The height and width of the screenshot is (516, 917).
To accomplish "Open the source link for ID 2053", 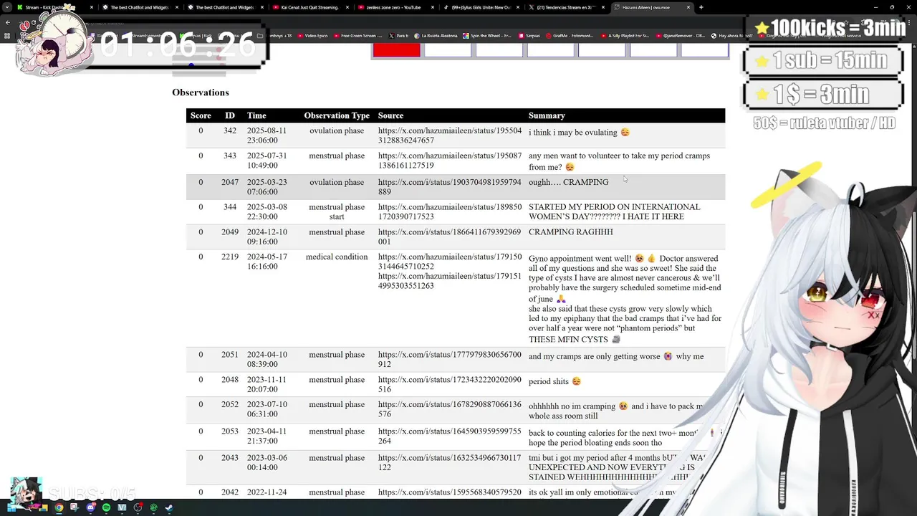I will click(x=450, y=436).
